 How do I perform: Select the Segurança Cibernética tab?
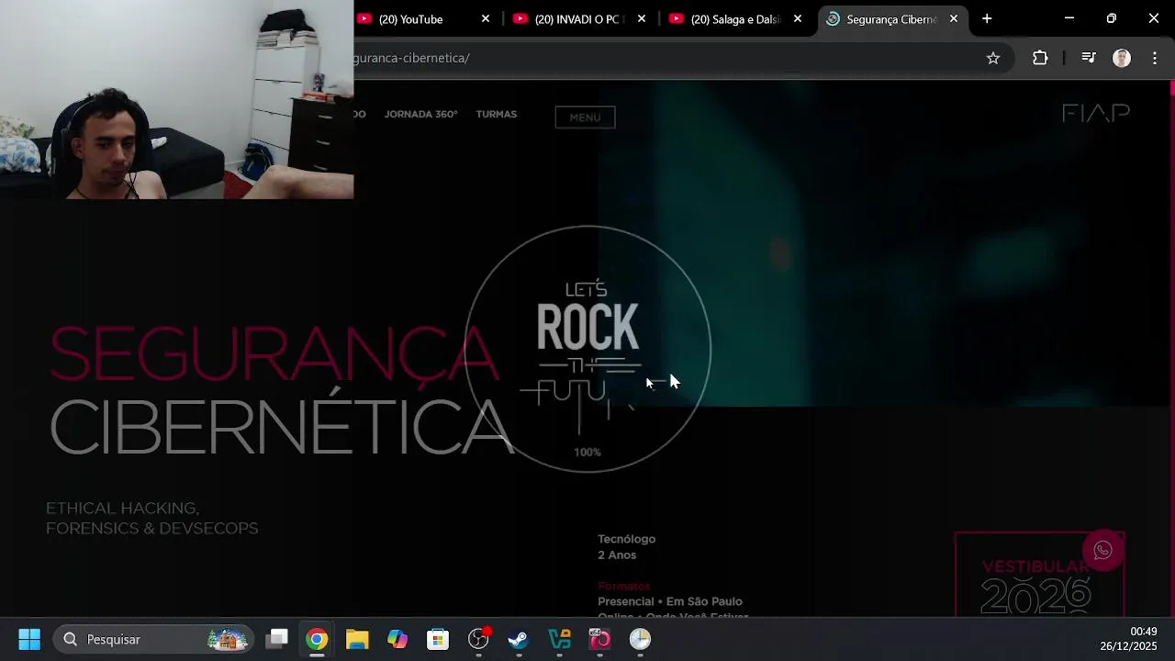pyautogui.click(x=890, y=19)
